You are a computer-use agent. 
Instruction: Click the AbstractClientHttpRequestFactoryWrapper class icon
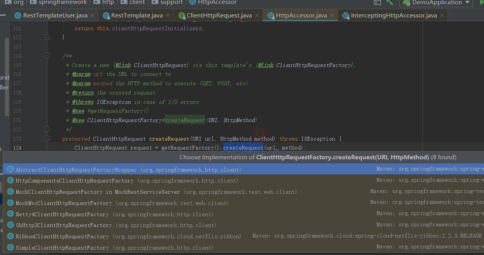(x=10, y=169)
